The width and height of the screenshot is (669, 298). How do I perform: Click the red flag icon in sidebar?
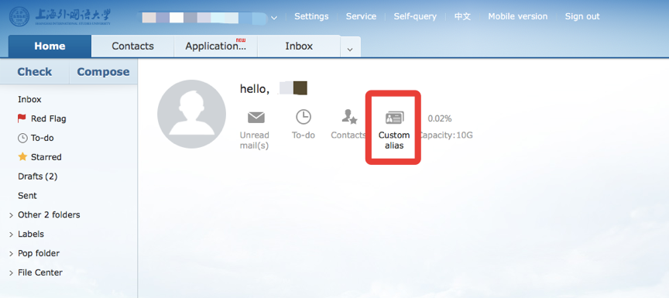22,118
